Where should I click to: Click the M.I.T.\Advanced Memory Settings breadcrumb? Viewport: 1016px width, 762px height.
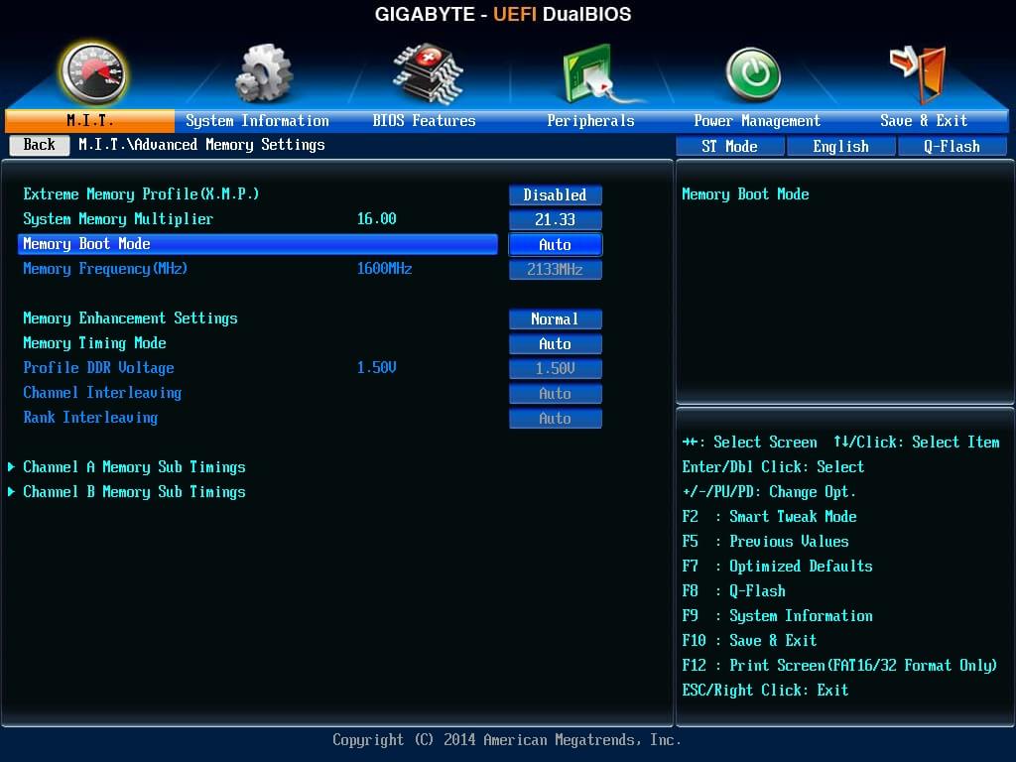point(201,145)
